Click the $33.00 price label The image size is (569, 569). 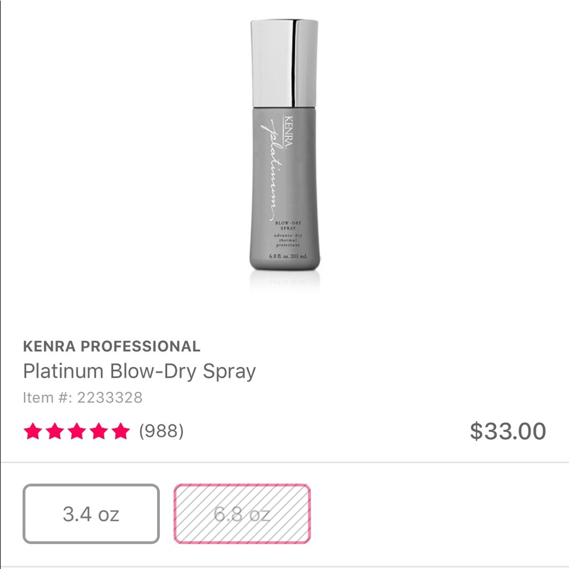tap(509, 431)
